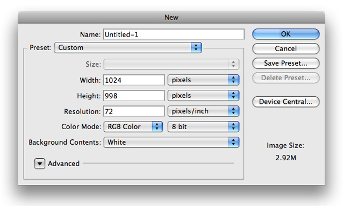Click the Color Mode label
Viewport: 344px width, 206px height.
click(x=81, y=127)
